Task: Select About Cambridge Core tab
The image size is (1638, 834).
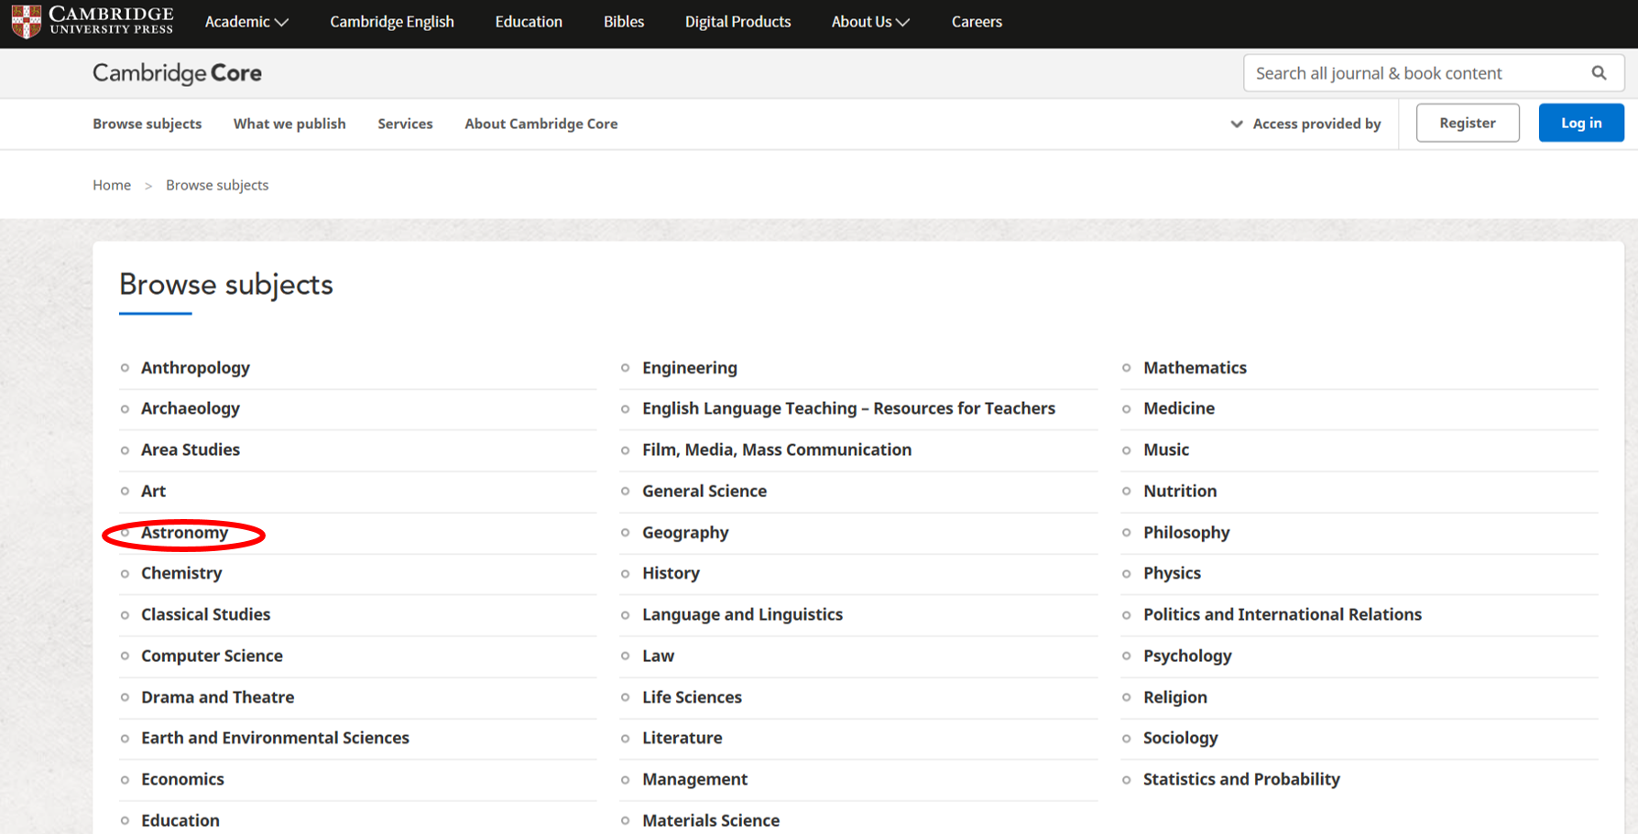Action: [x=541, y=124]
